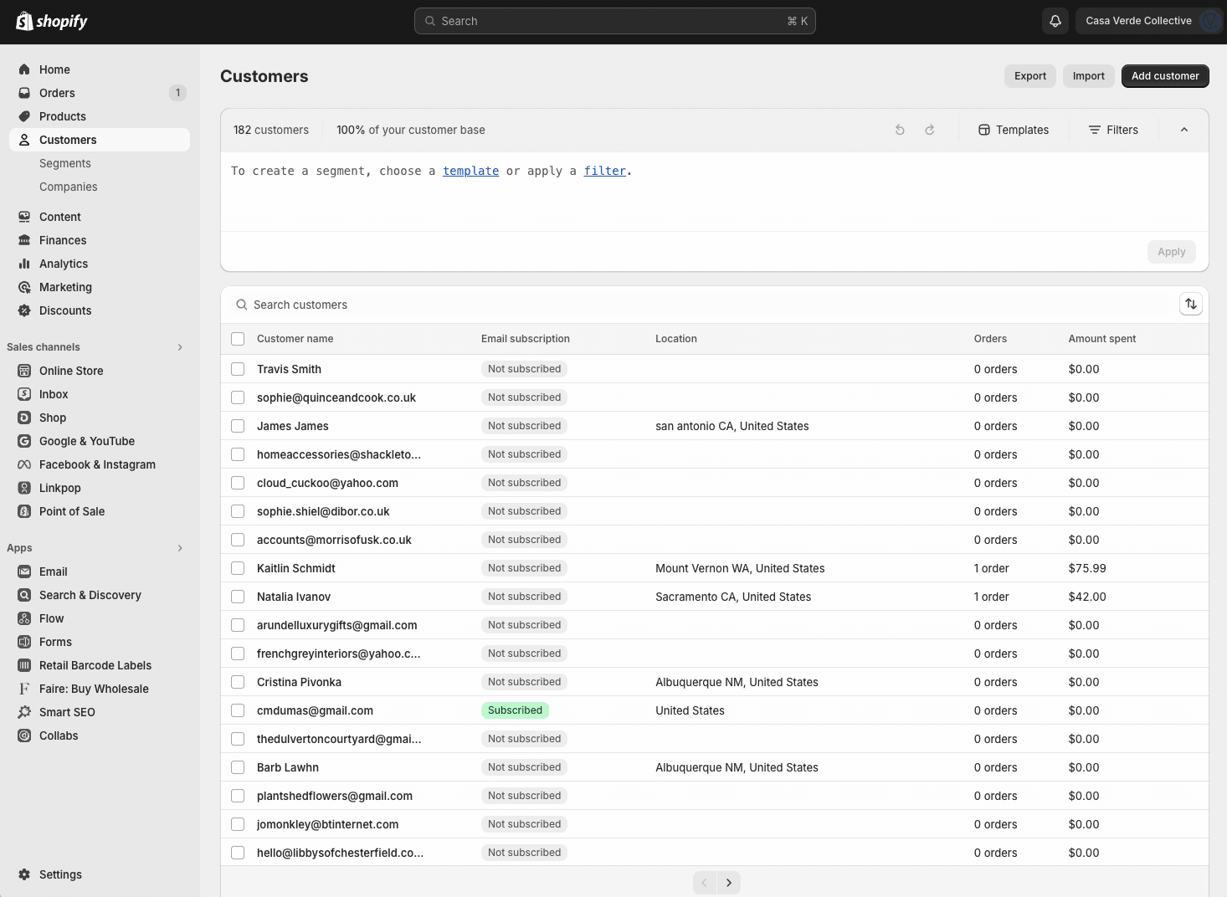Image resolution: width=1227 pixels, height=897 pixels.
Task: Collapse the segment editor panel
Action: pos(1183,130)
